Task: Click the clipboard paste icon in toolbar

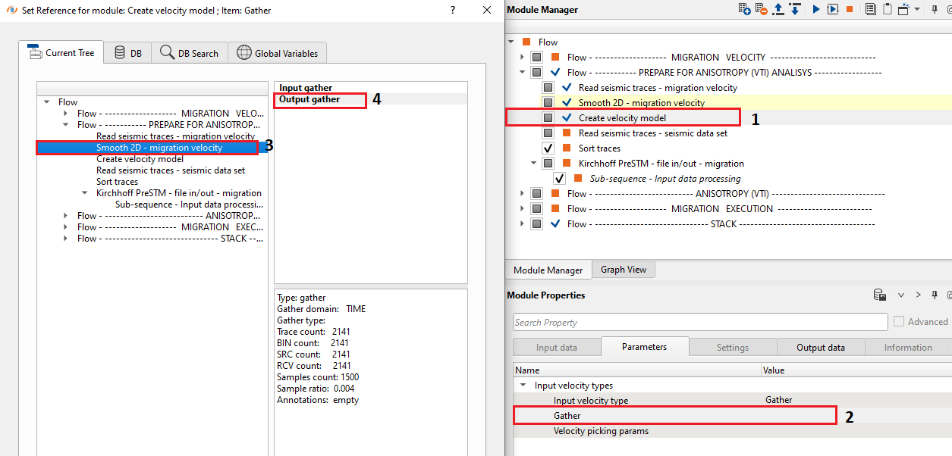Action: point(886,10)
